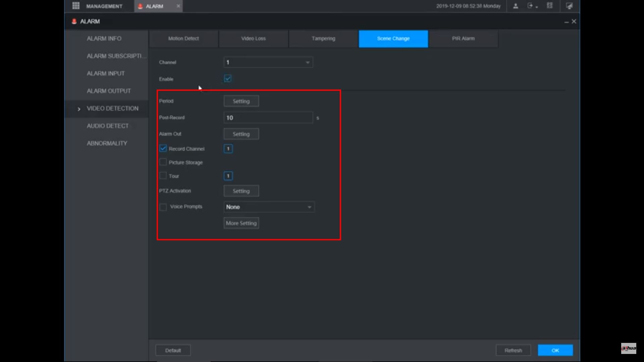Expand the logout dropdown arrow
The height and width of the screenshot is (362, 644).
(537, 7)
